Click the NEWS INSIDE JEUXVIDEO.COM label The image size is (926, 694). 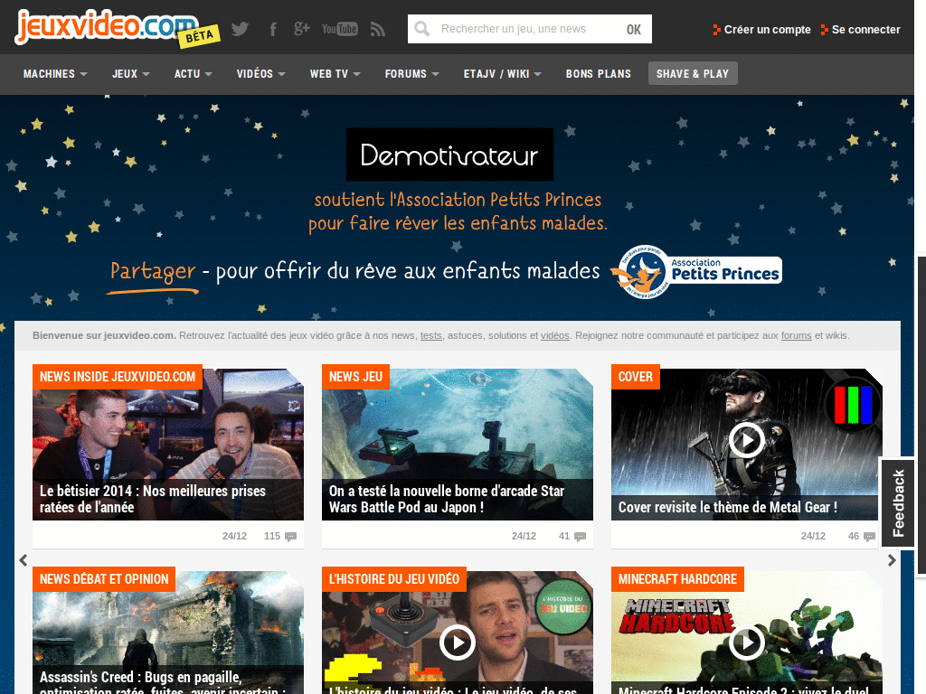point(118,377)
